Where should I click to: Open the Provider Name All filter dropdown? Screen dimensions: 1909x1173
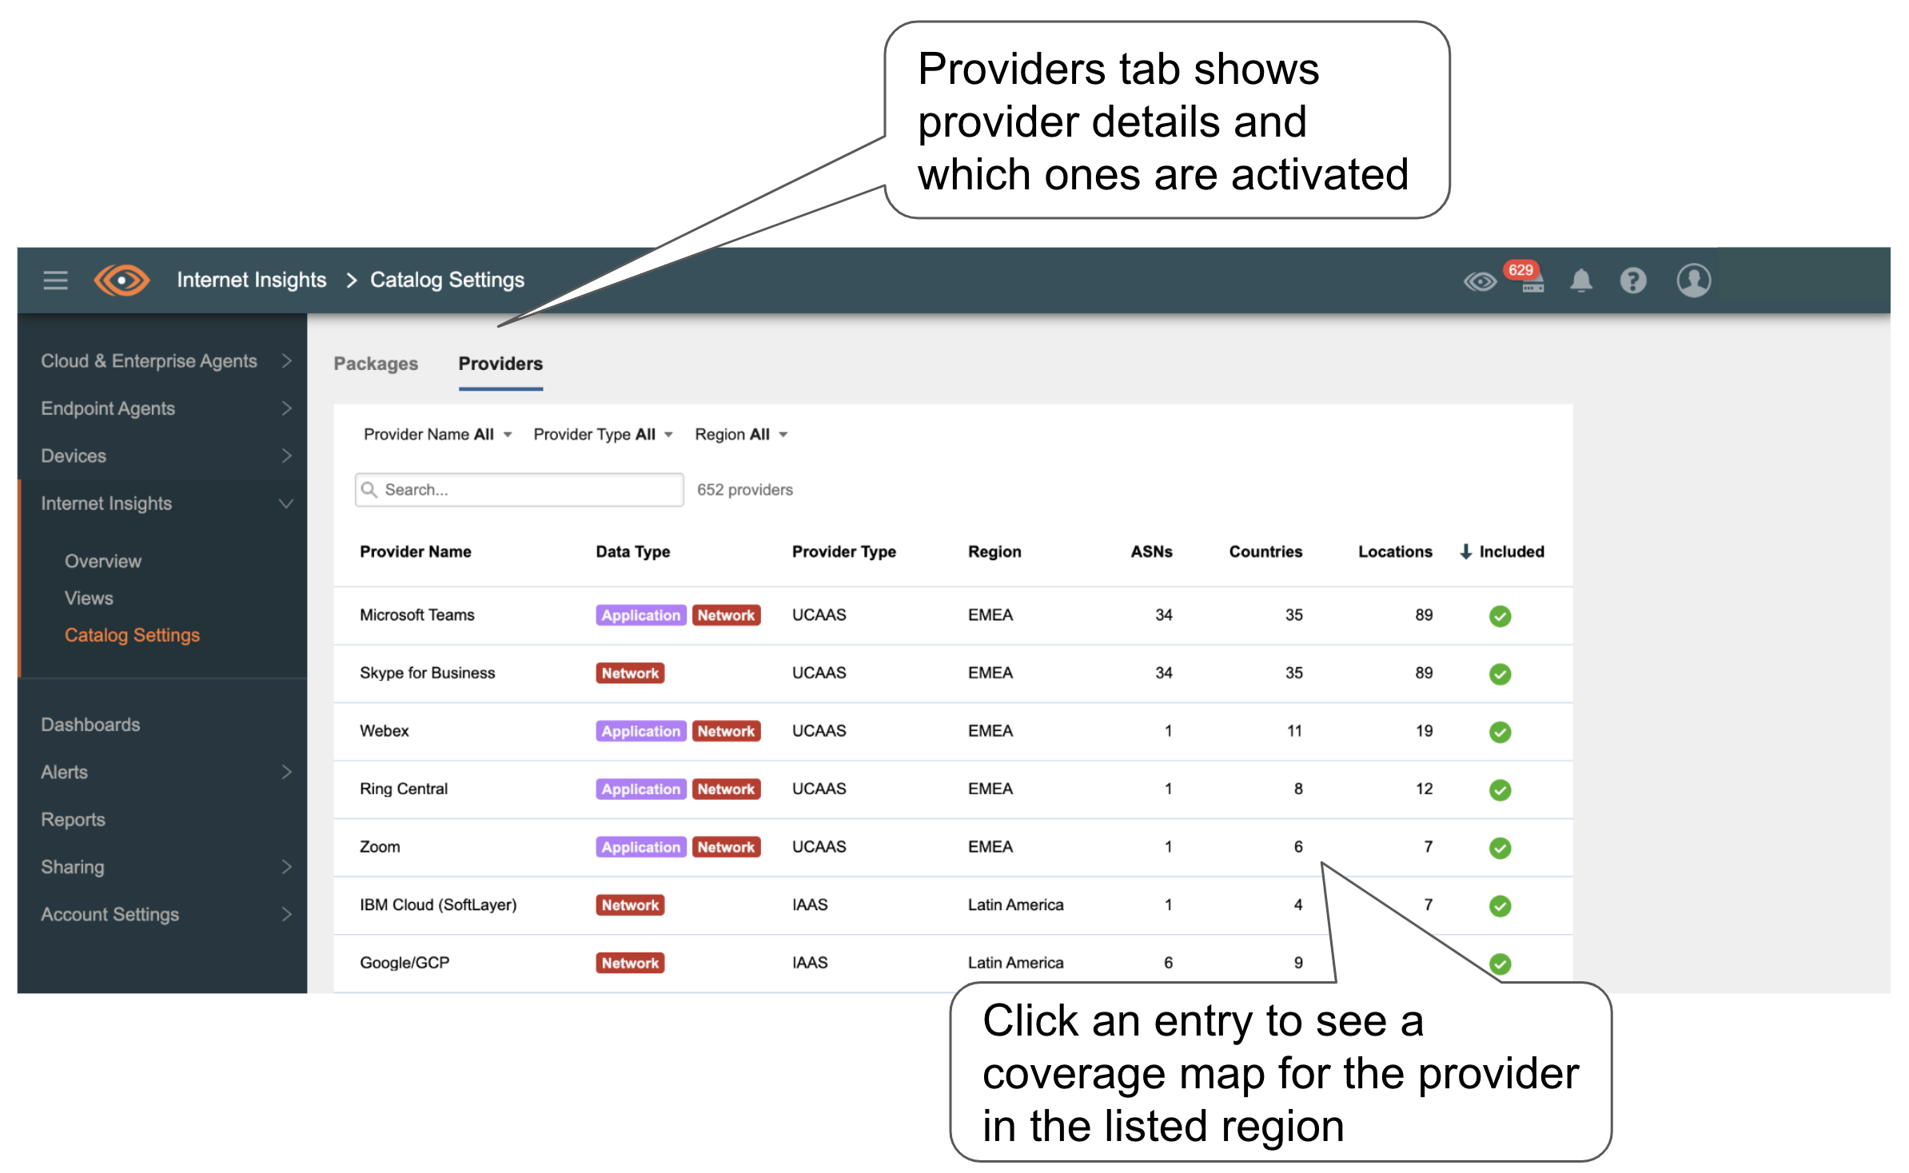point(437,434)
